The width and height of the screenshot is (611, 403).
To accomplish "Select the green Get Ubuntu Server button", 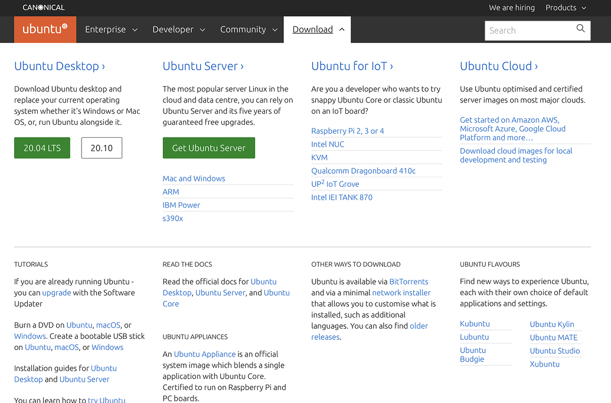I will pyautogui.click(x=208, y=148).
